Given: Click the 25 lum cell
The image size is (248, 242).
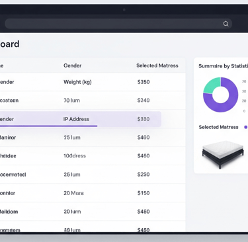Looking at the screenshot, I should pyautogui.click(x=72, y=138).
